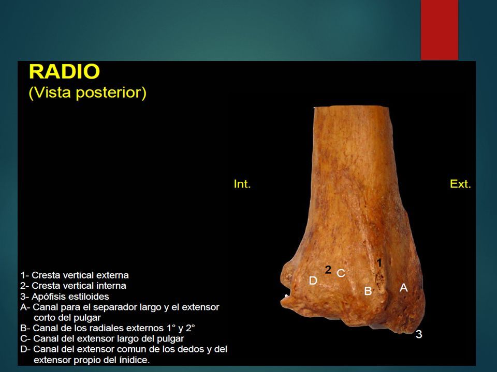Click letter 'A' label on the radius

[403, 288]
